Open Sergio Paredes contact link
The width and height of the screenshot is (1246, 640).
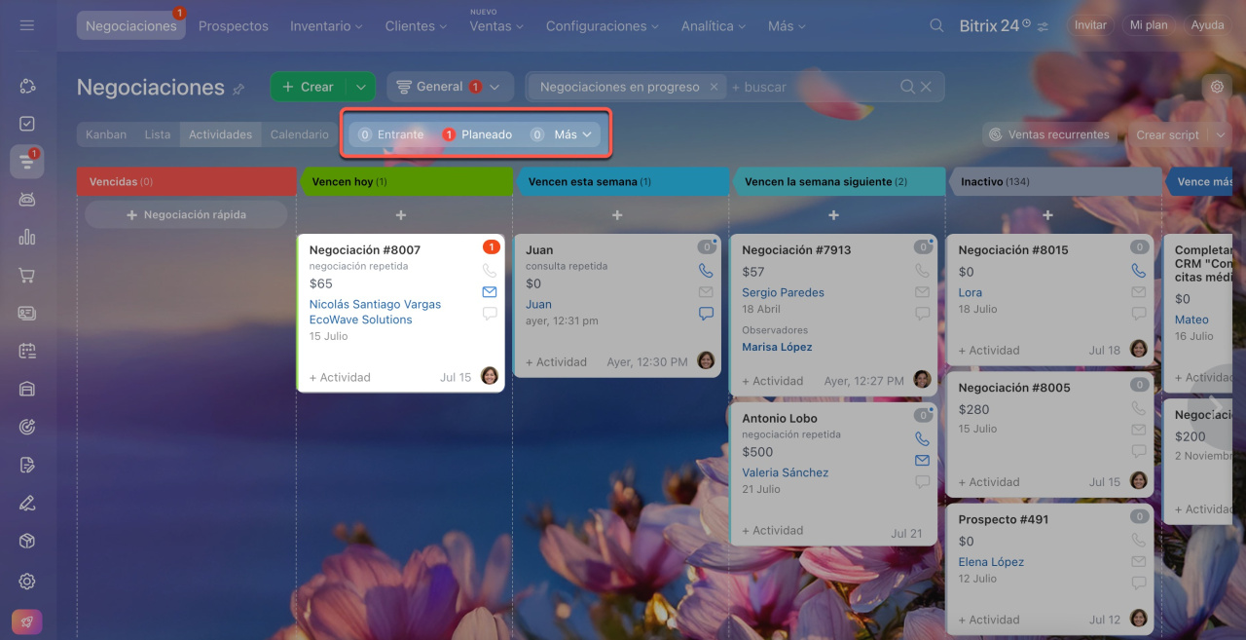click(x=783, y=292)
